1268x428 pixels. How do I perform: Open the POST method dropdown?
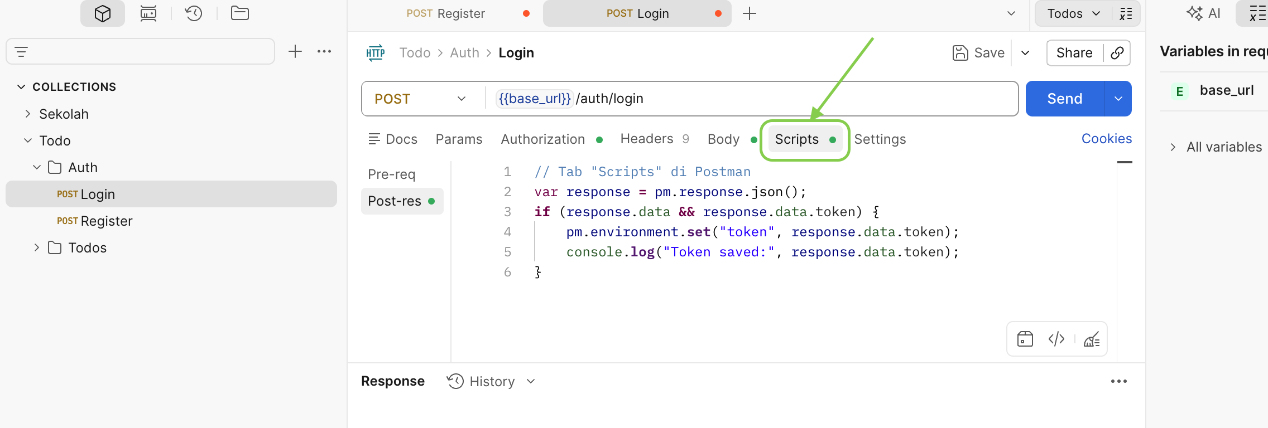(x=421, y=99)
